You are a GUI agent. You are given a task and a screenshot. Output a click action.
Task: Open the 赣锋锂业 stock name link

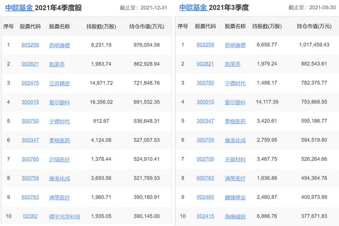(235, 197)
